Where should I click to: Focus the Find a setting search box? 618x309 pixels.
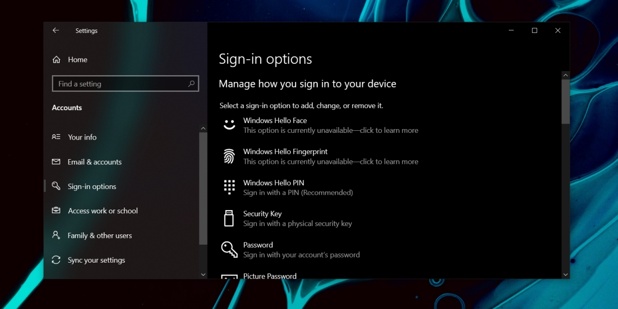[x=125, y=84]
